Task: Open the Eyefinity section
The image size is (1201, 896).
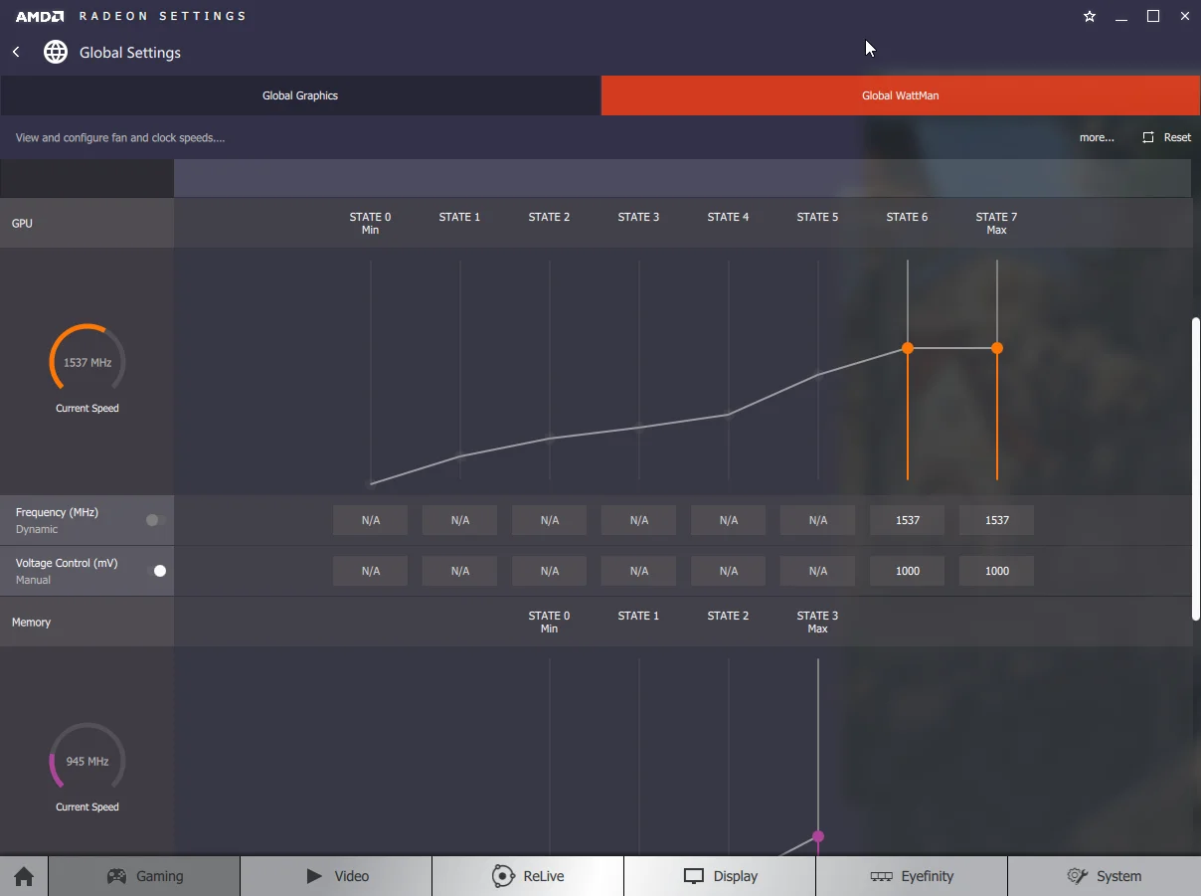Action: click(912, 876)
